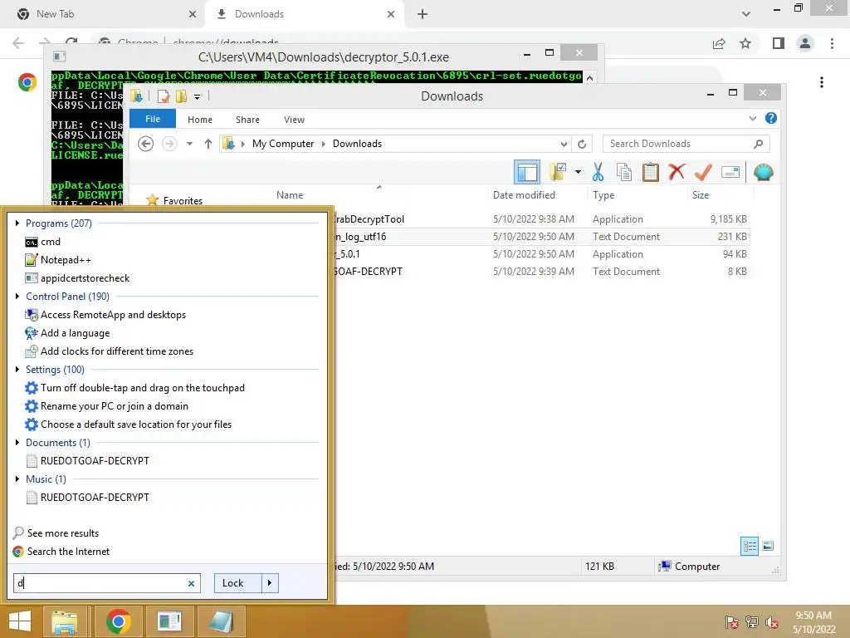Open File Explorer from taskbar

tap(65, 621)
